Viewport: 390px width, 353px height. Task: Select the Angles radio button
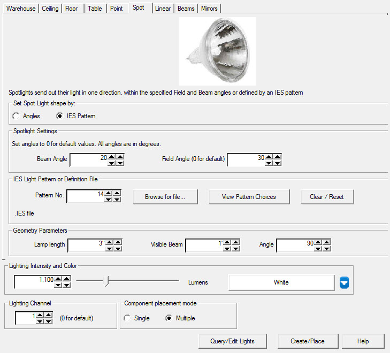17,116
